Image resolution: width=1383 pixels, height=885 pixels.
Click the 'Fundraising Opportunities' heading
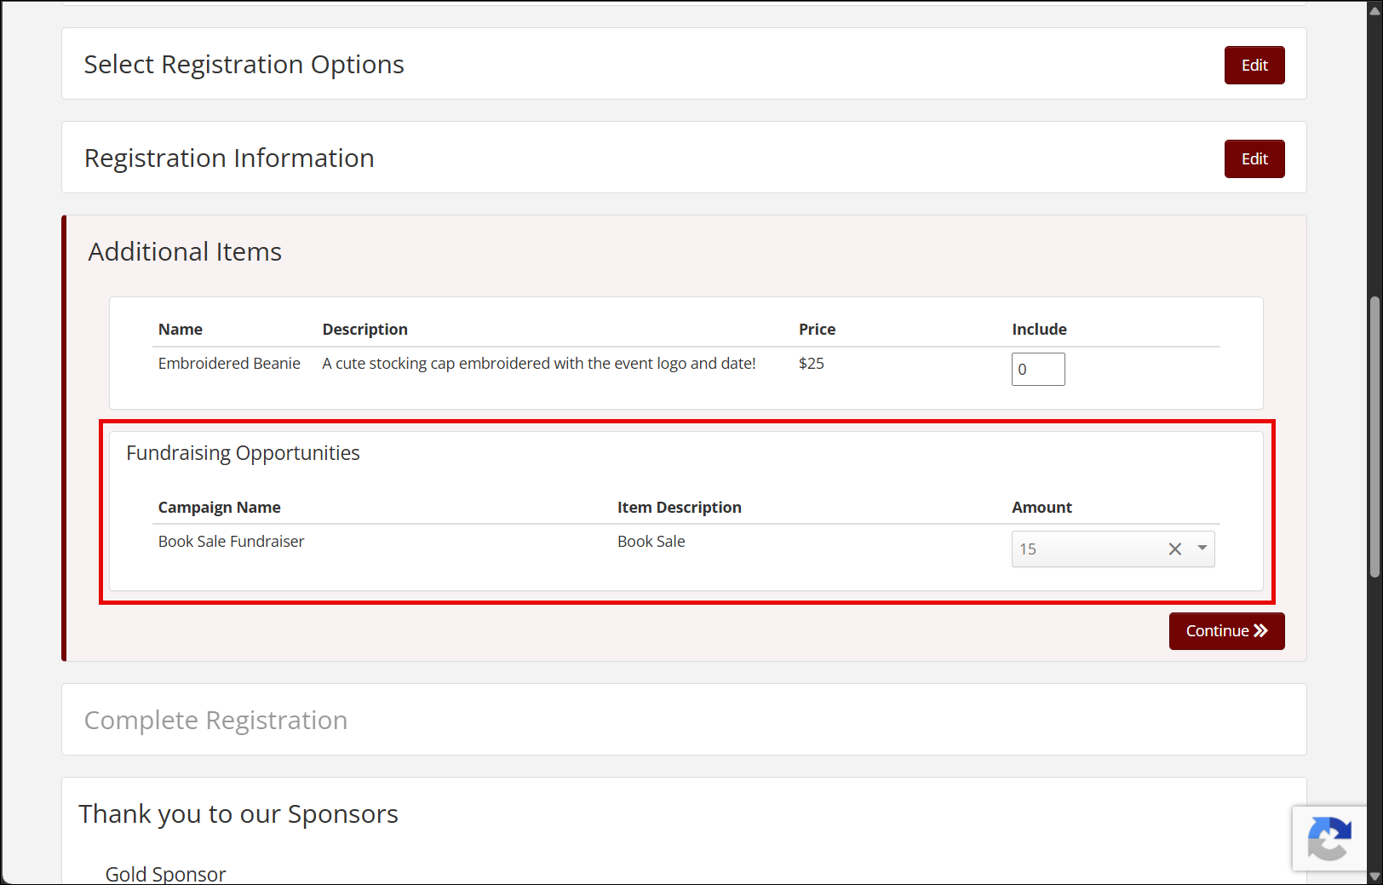click(243, 453)
